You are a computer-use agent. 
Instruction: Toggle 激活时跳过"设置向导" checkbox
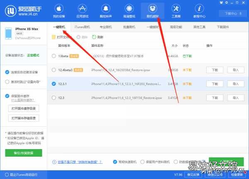click(7, 82)
